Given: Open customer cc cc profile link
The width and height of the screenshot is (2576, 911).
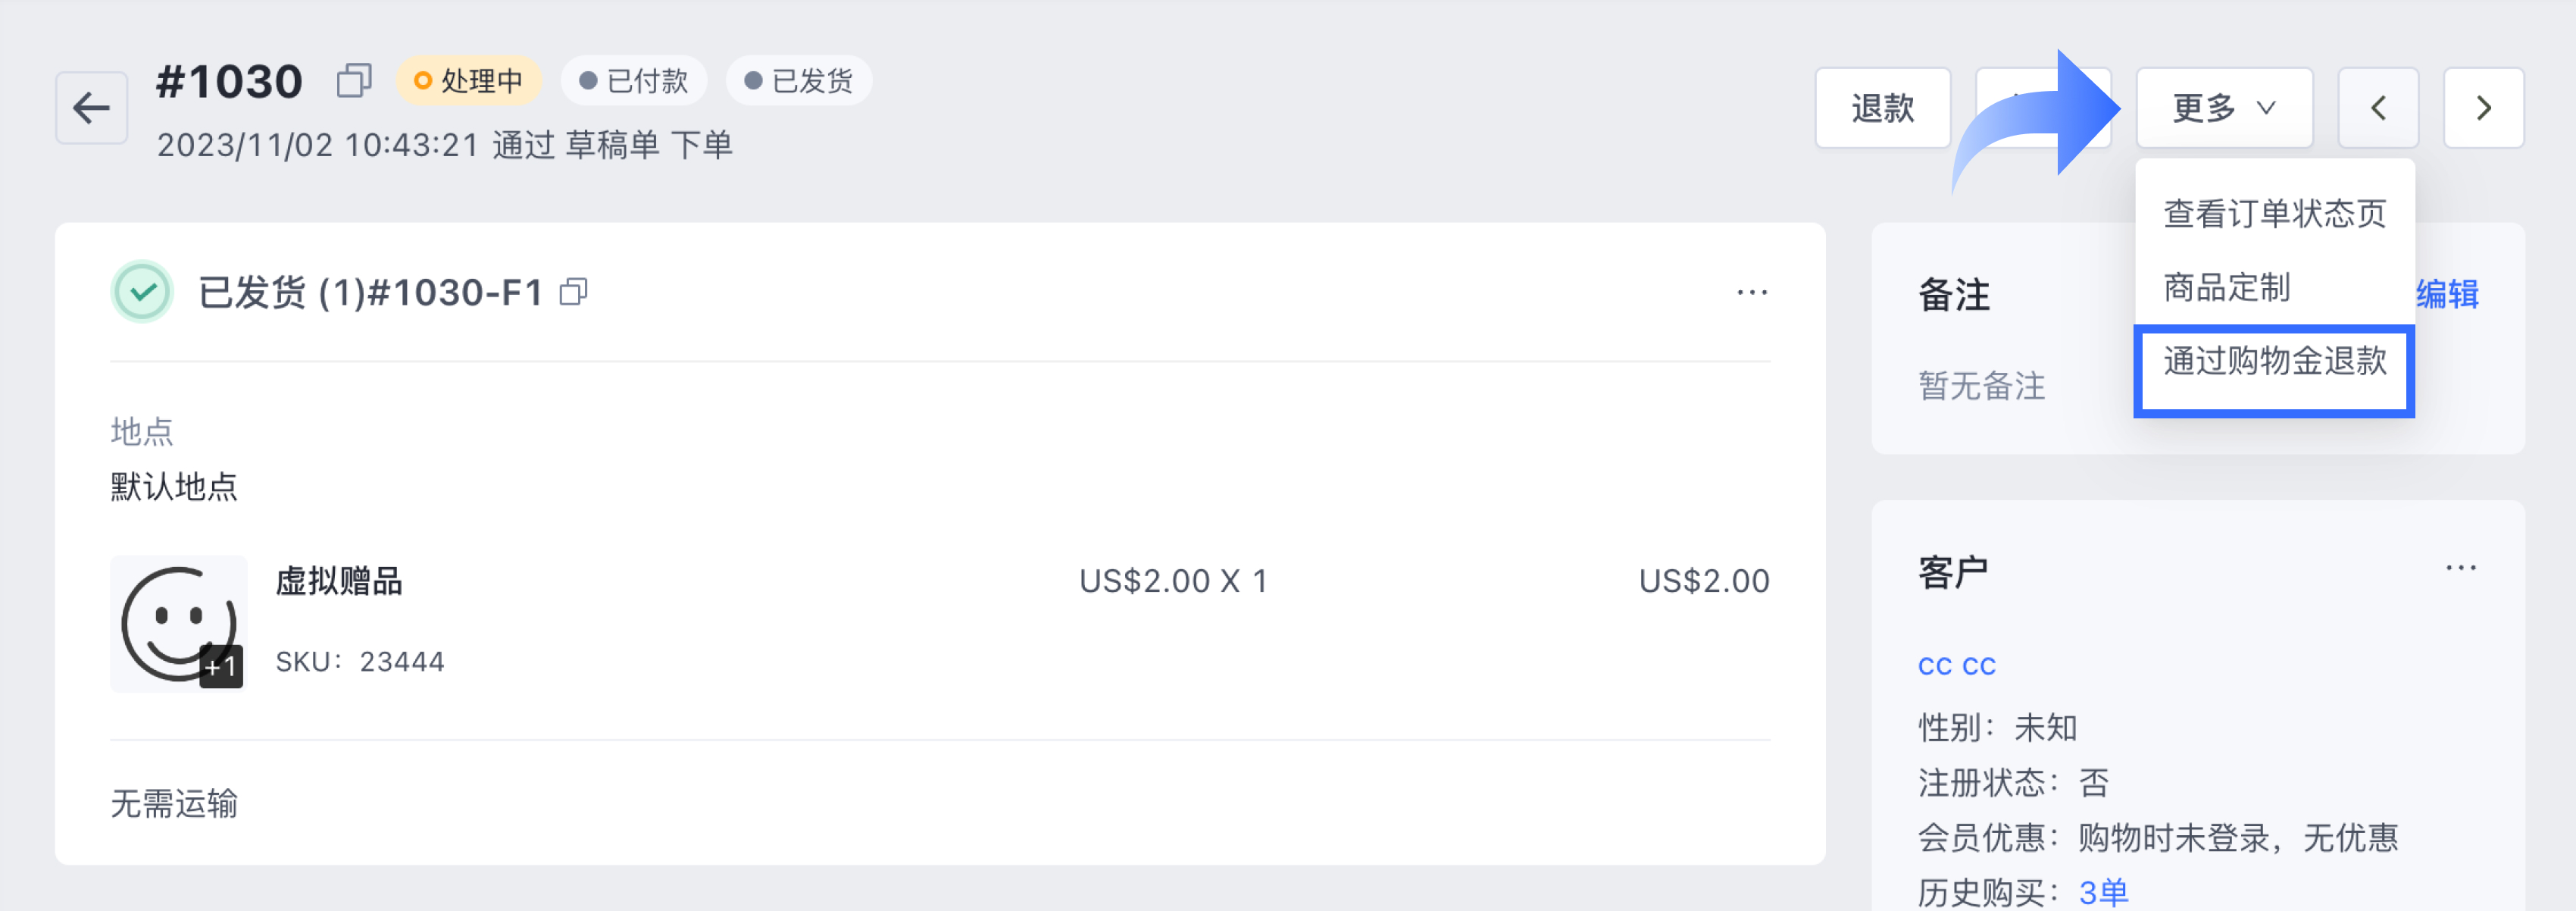Looking at the screenshot, I should (1956, 665).
